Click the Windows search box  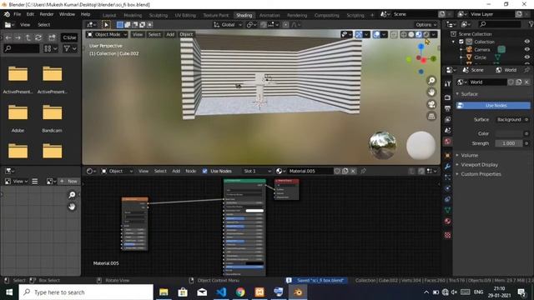click(86, 292)
